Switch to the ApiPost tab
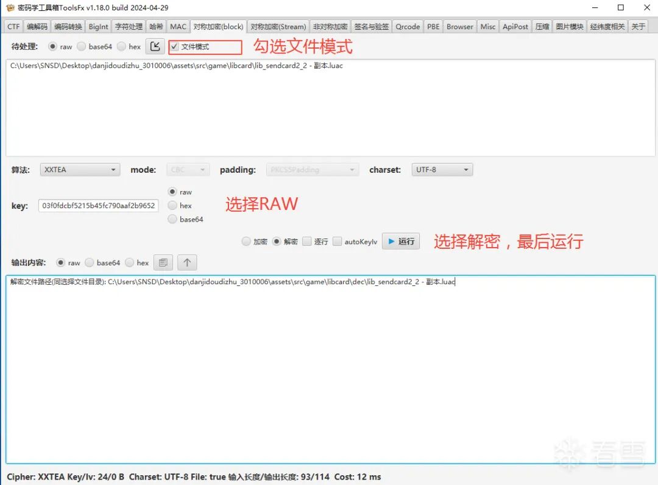Viewport: 658px width, 485px height. pyautogui.click(x=515, y=26)
